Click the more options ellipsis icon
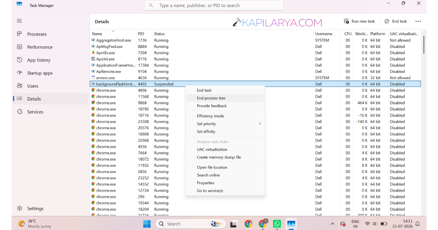Screen dimensions: 438x230 click(418, 21)
